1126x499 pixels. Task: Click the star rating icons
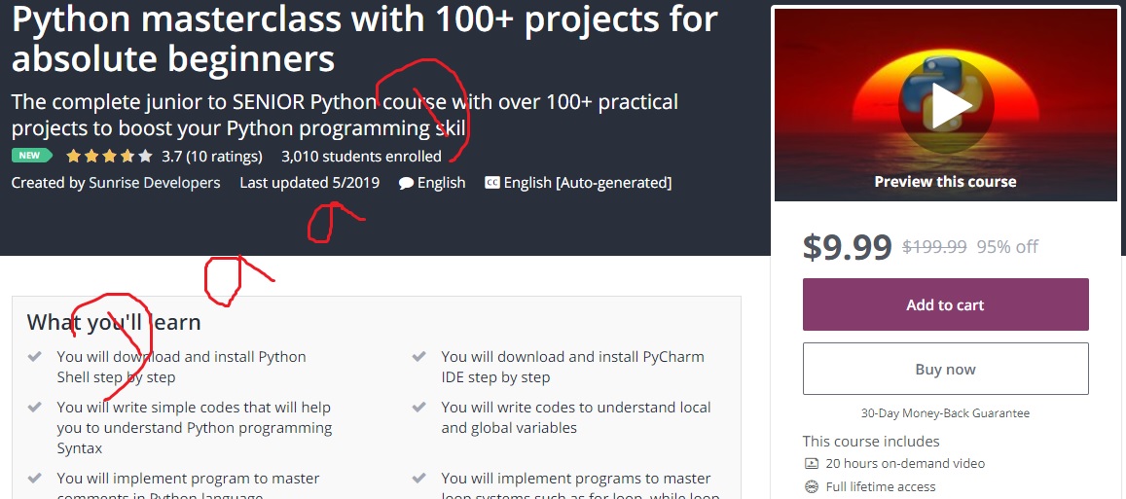coord(109,156)
